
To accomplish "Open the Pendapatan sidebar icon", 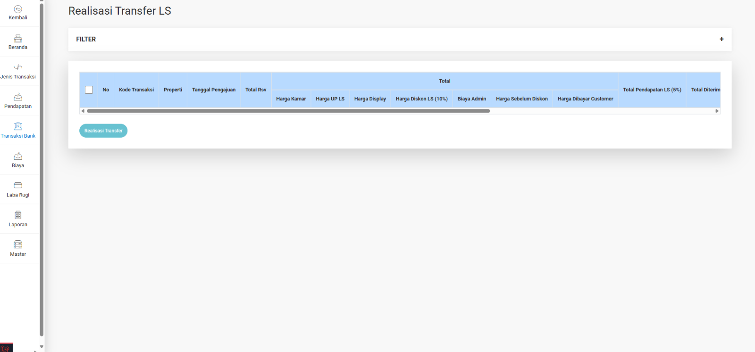I will pyautogui.click(x=18, y=97).
